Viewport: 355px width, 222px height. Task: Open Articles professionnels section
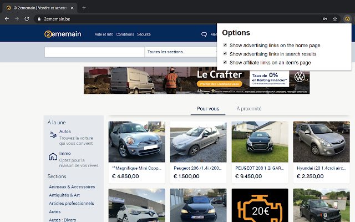pyautogui.click(x=72, y=204)
